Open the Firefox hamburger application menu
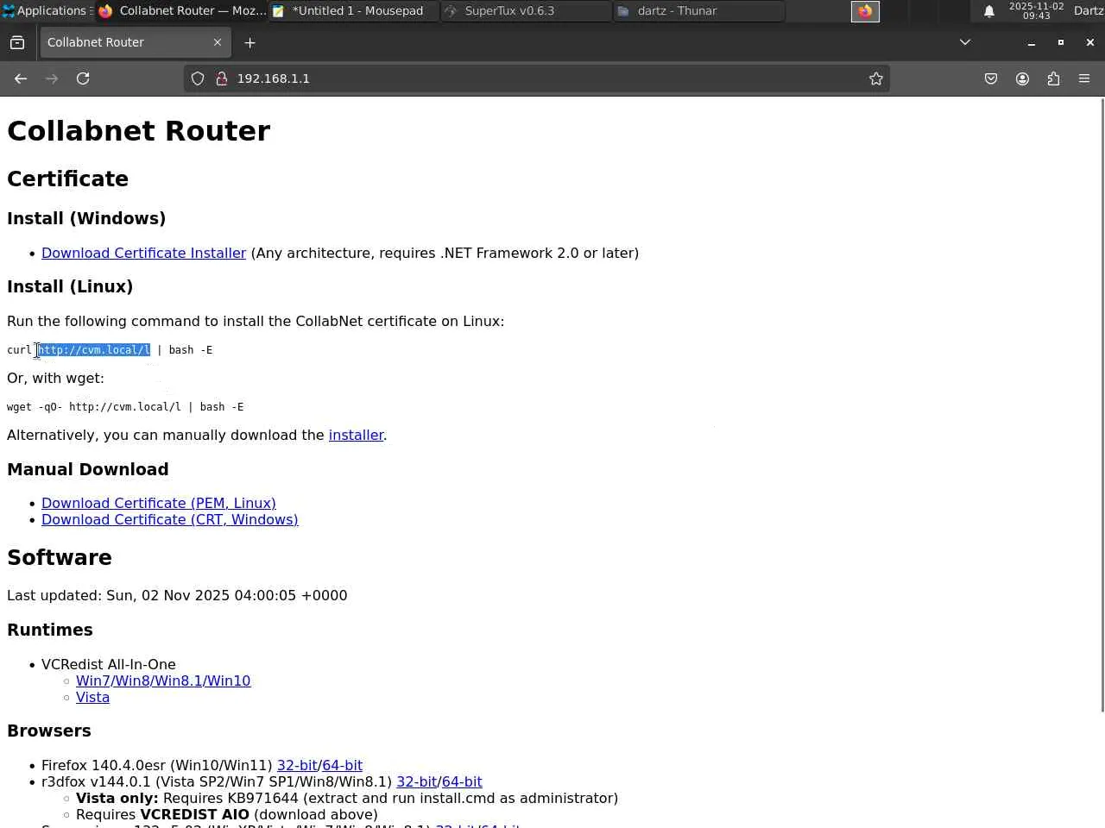 tap(1084, 78)
